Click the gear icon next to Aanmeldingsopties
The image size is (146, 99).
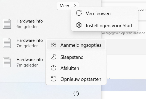[54, 45]
